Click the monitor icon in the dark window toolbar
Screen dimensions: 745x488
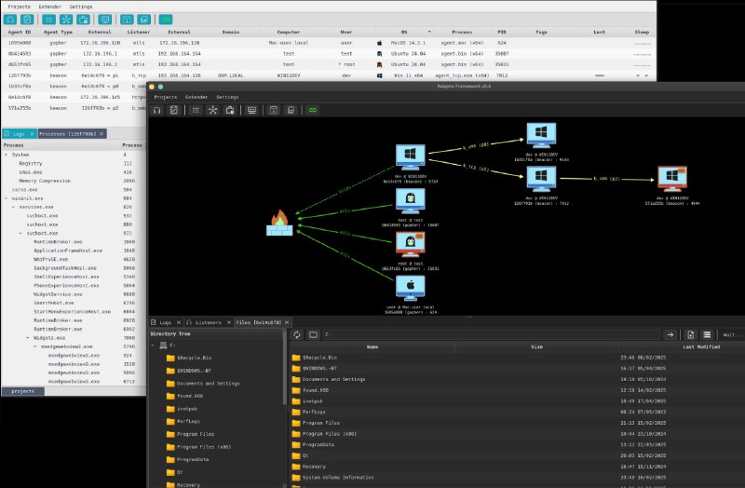[x=251, y=110]
